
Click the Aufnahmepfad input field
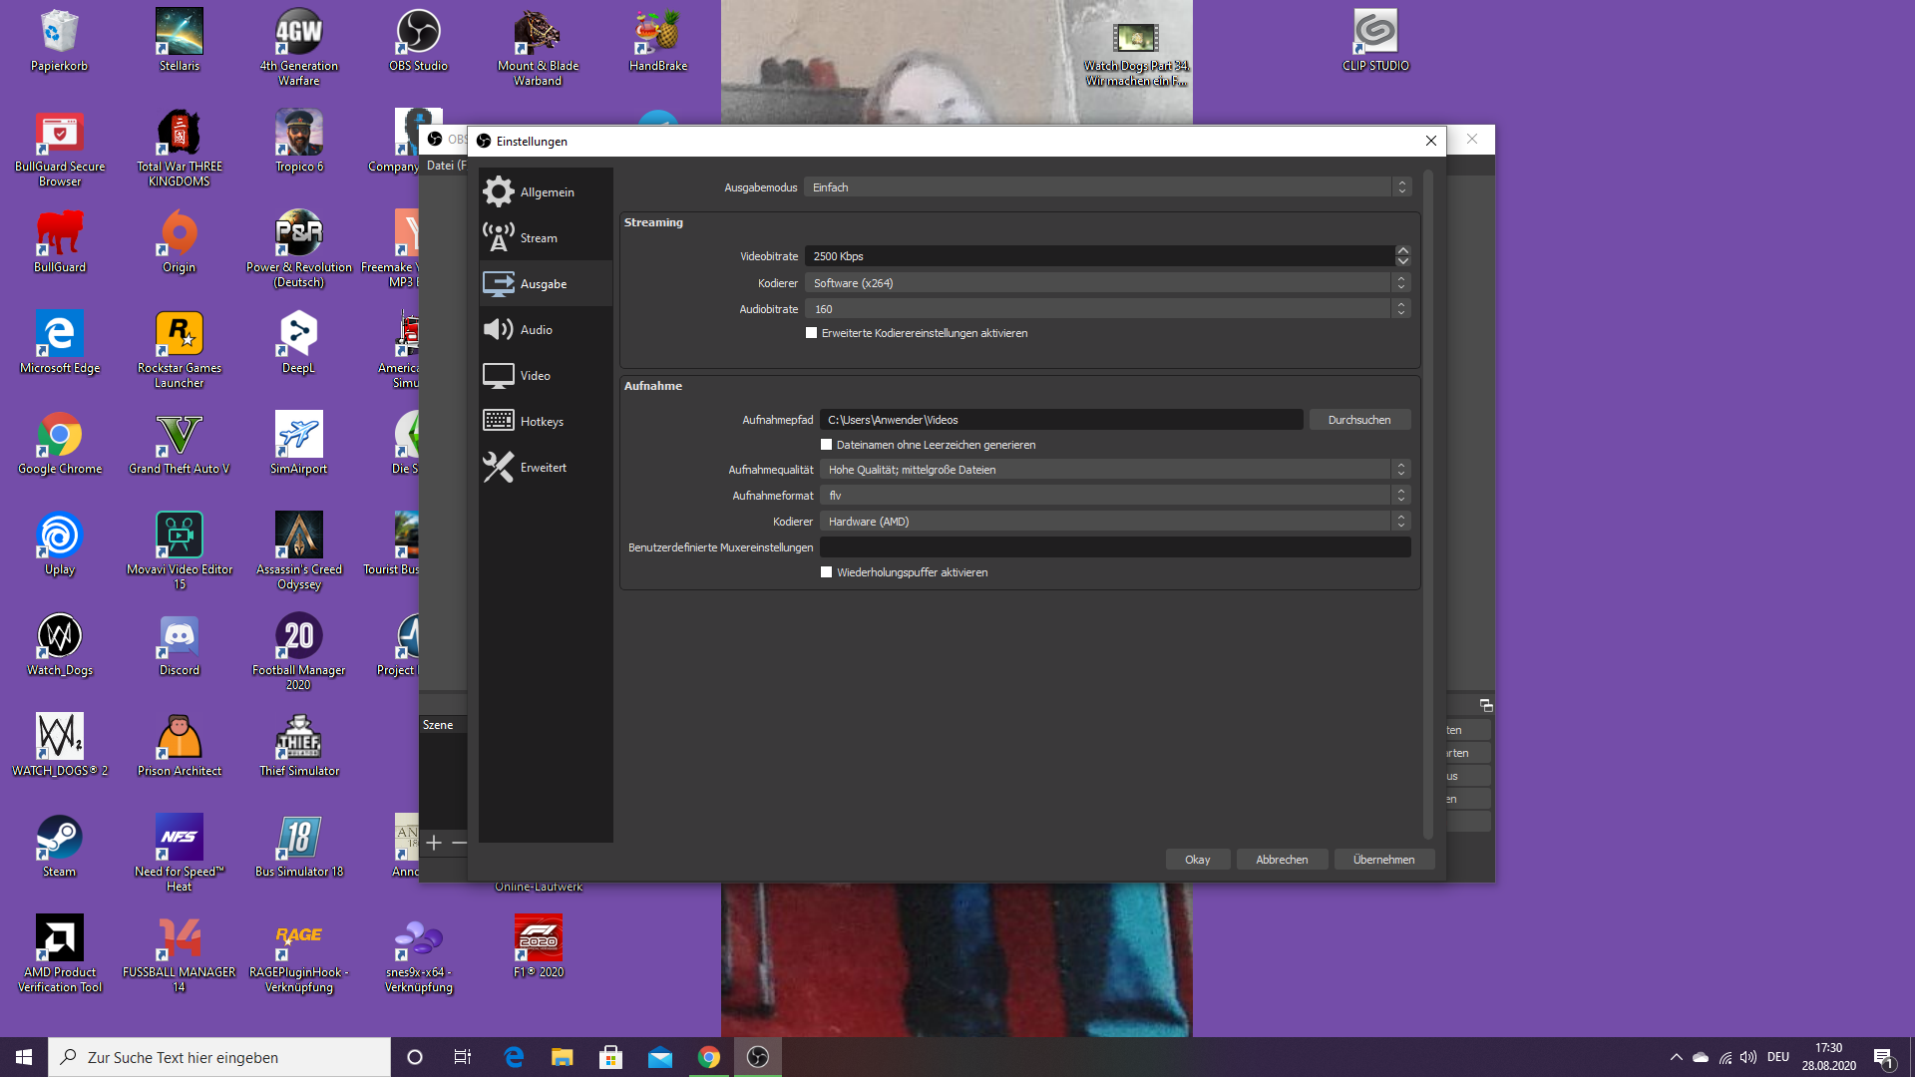[1060, 420]
